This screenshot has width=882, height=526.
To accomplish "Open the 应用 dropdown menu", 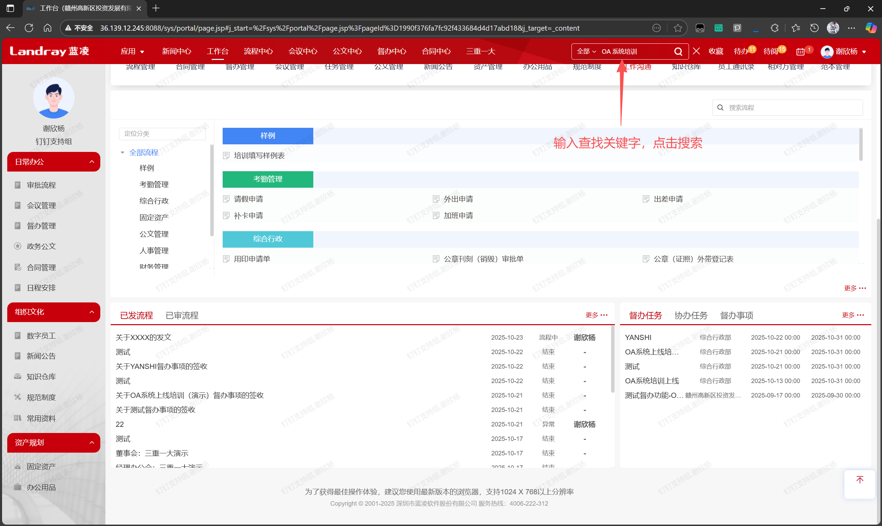I will (x=132, y=51).
